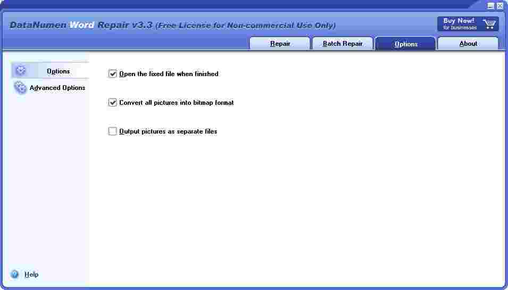Click the 'Output pictures as separate files' label

pos(168,131)
